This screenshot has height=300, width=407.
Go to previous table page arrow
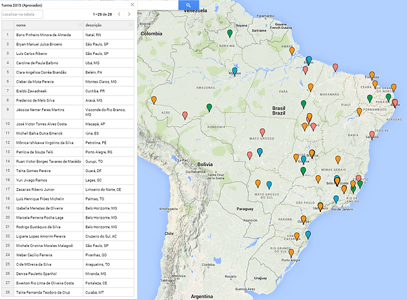[119, 14]
